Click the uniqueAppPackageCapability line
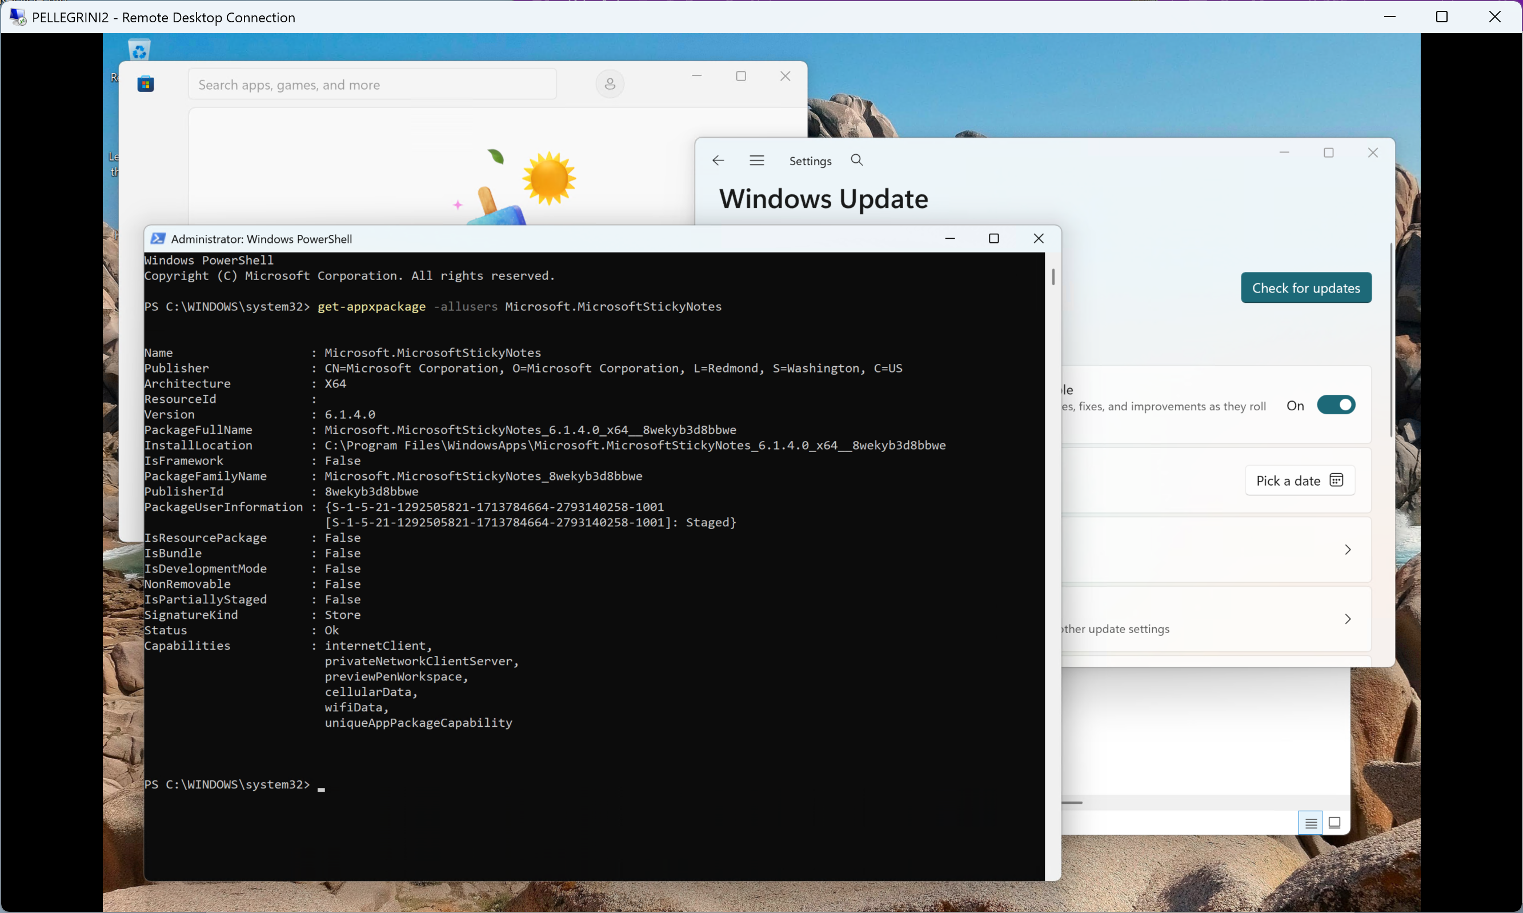The width and height of the screenshot is (1523, 913). tap(418, 722)
